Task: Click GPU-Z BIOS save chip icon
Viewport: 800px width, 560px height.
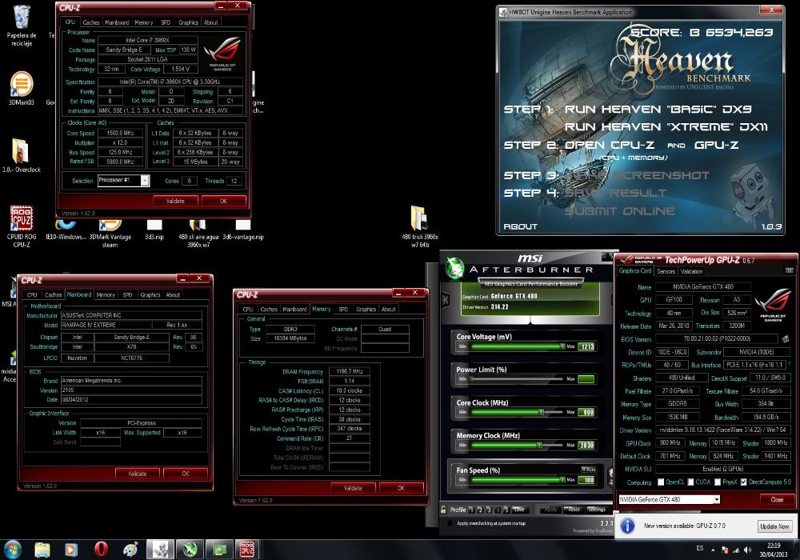Action: (x=786, y=338)
